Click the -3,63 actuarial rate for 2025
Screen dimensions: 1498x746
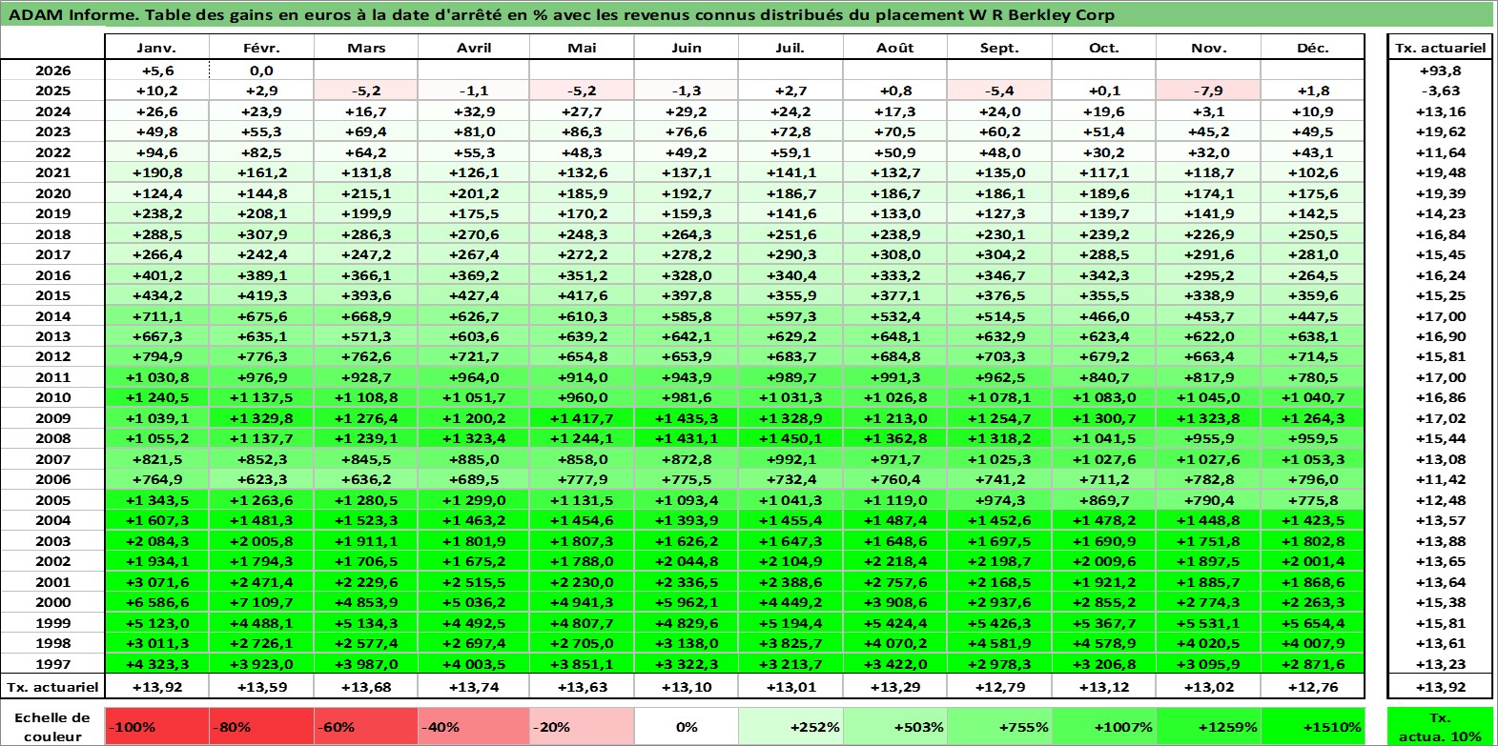1440,91
